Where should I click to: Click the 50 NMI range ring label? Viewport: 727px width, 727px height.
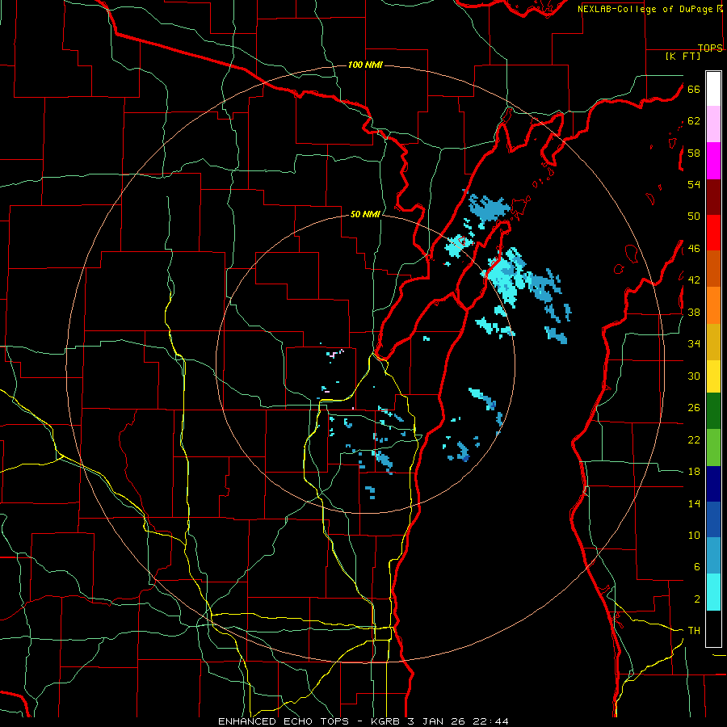pyautogui.click(x=365, y=214)
